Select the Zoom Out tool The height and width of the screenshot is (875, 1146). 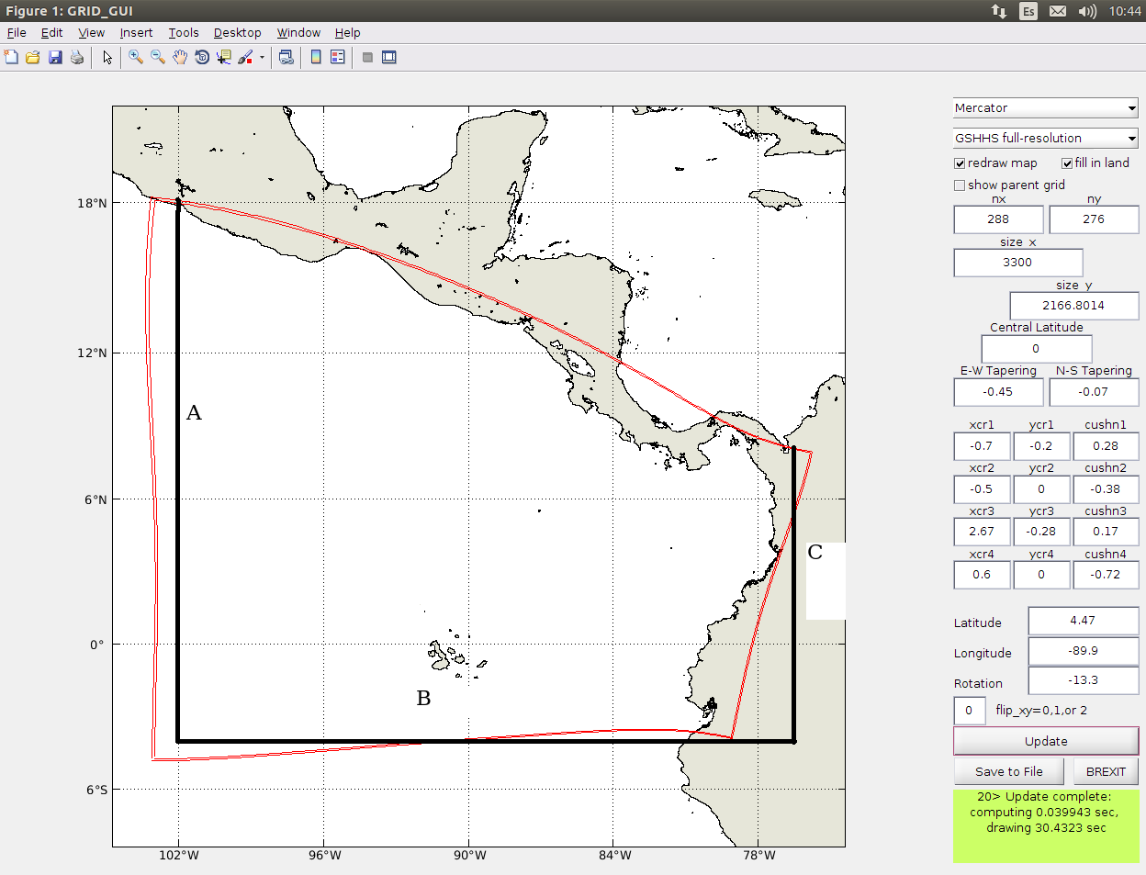point(158,58)
